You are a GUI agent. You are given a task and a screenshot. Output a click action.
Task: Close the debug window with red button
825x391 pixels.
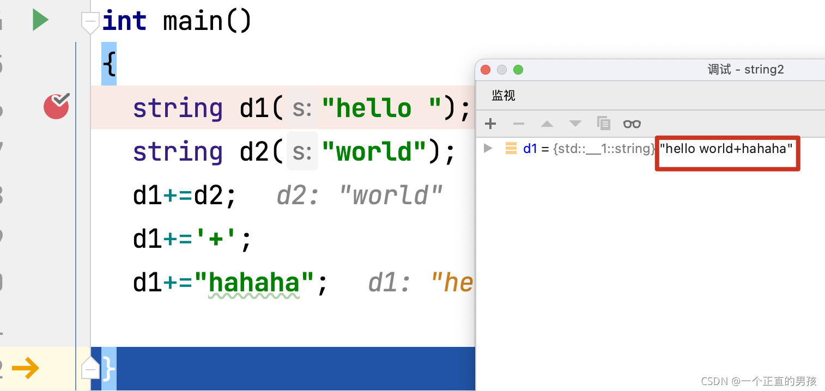pos(486,70)
